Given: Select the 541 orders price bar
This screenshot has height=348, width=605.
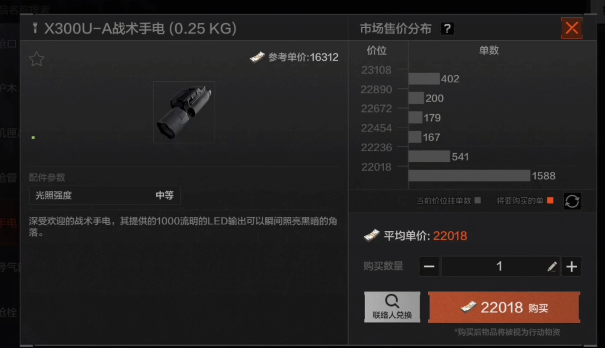Looking at the screenshot, I should 429,156.
